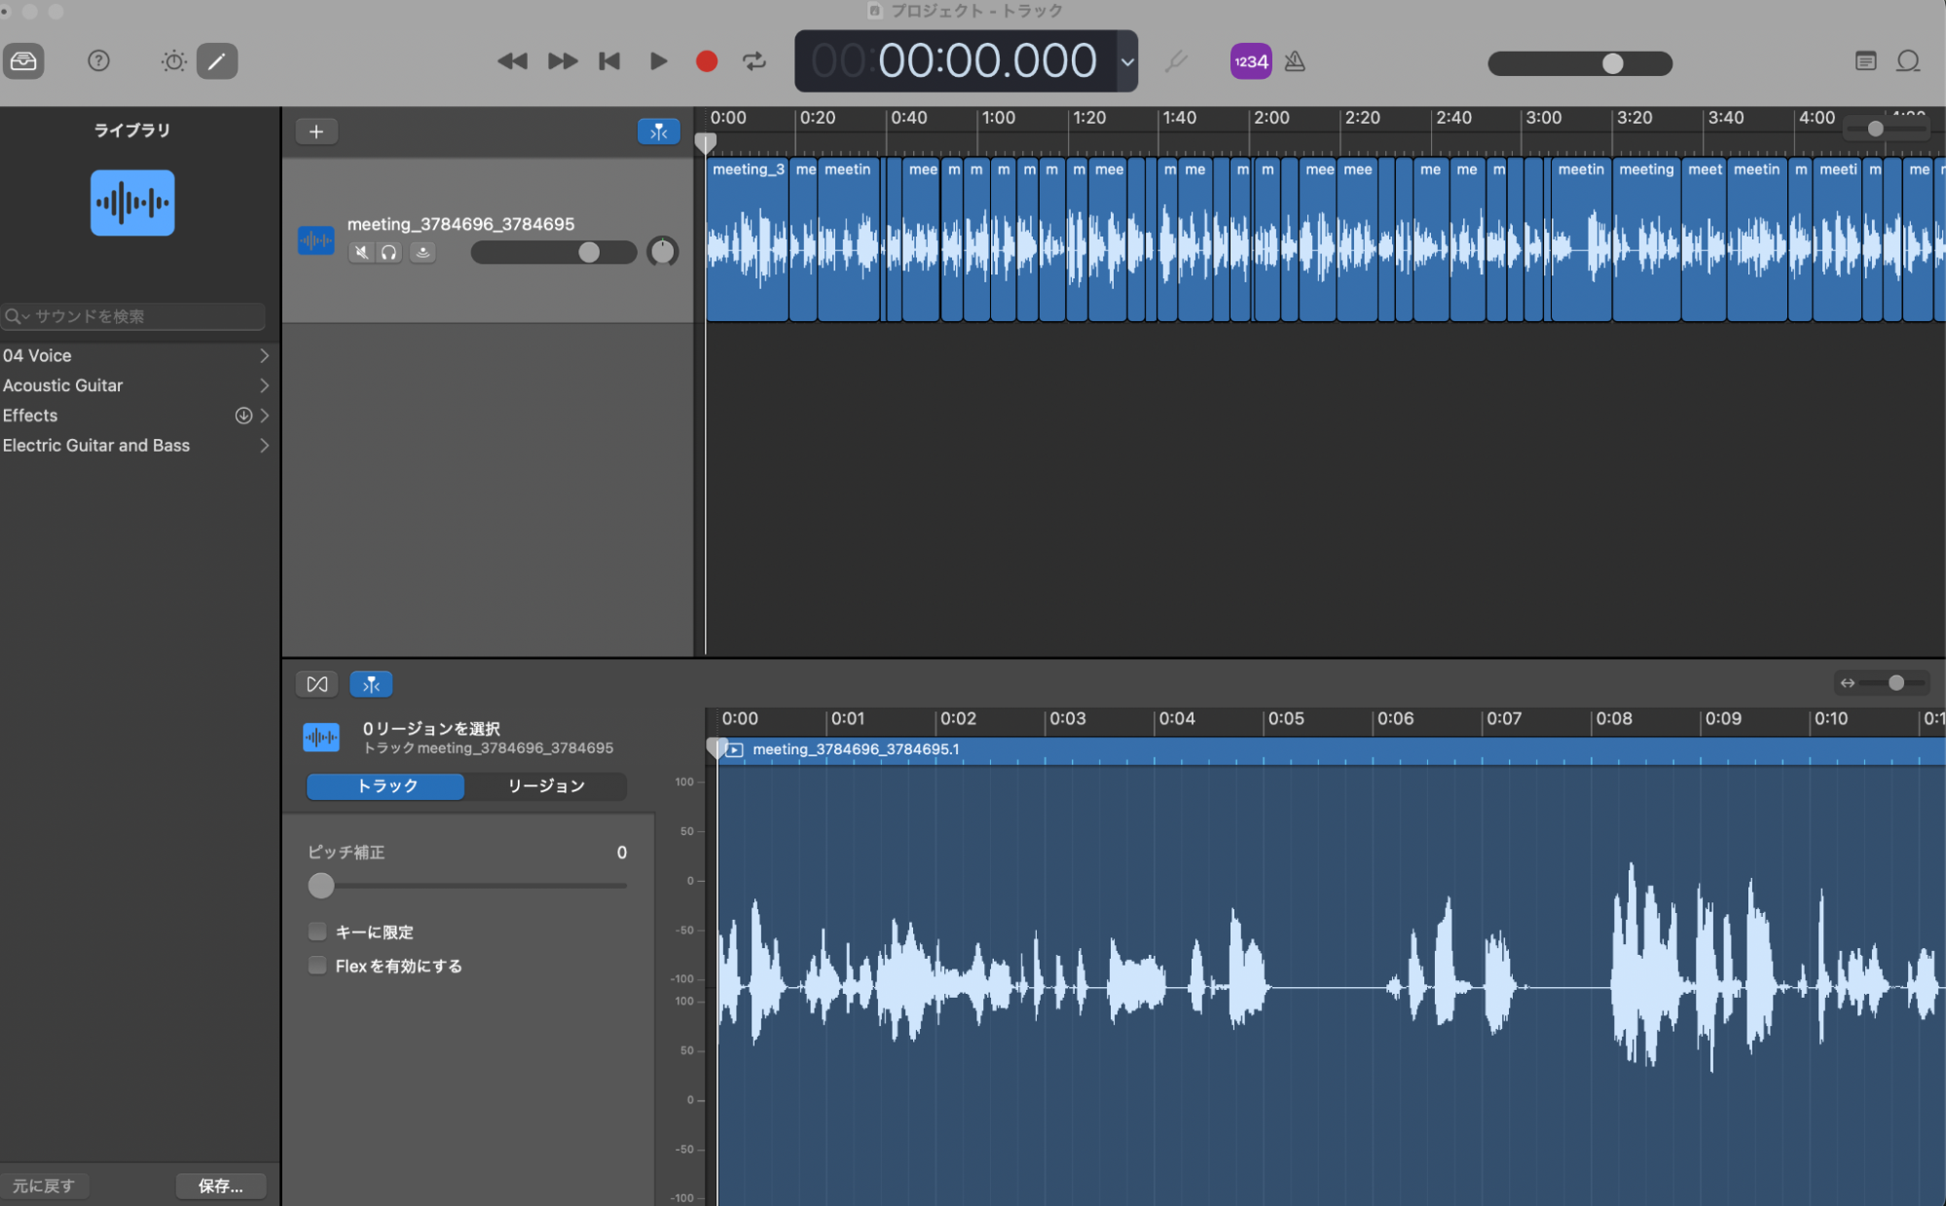Click the ピッチ補正 slider handle
This screenshot has height=1206, width=1946.
[321, 886]
